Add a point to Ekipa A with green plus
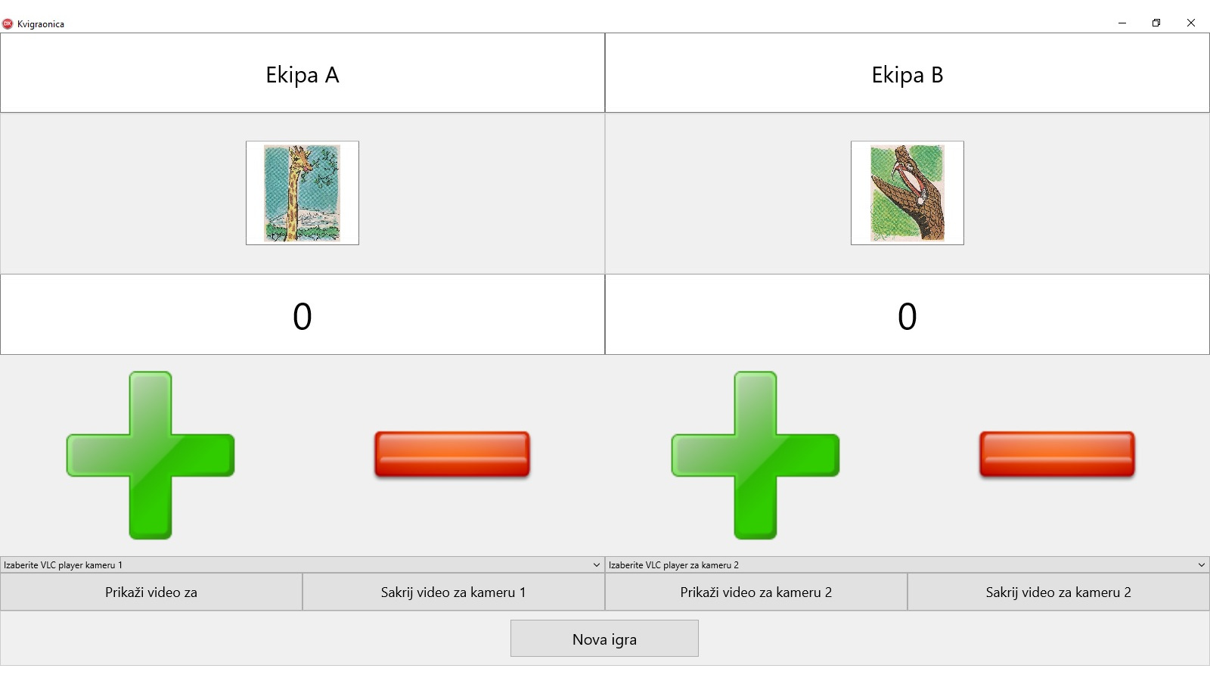1210x681 pixels. [x=150, y=456]
